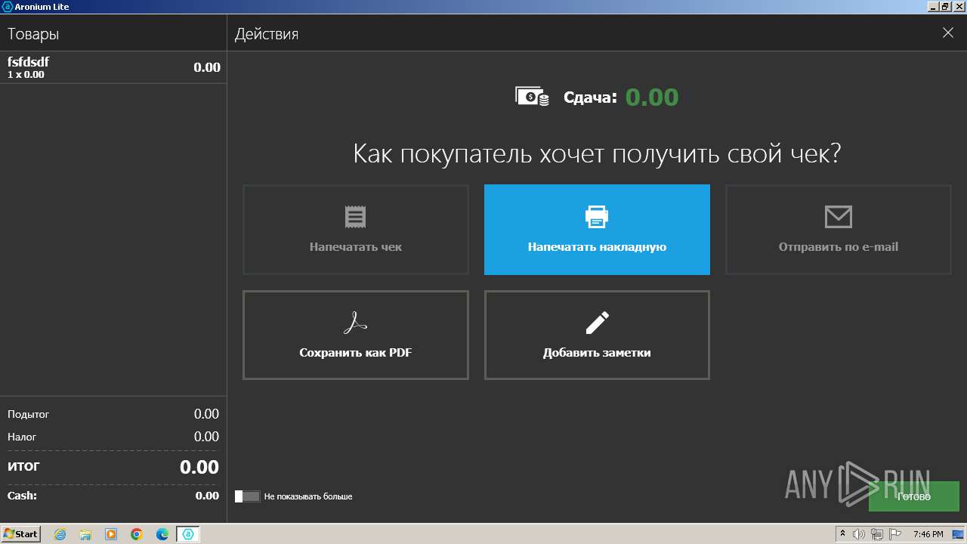Open Добавить заметки notes tile
967x544 pixels.
coord(597,335)
